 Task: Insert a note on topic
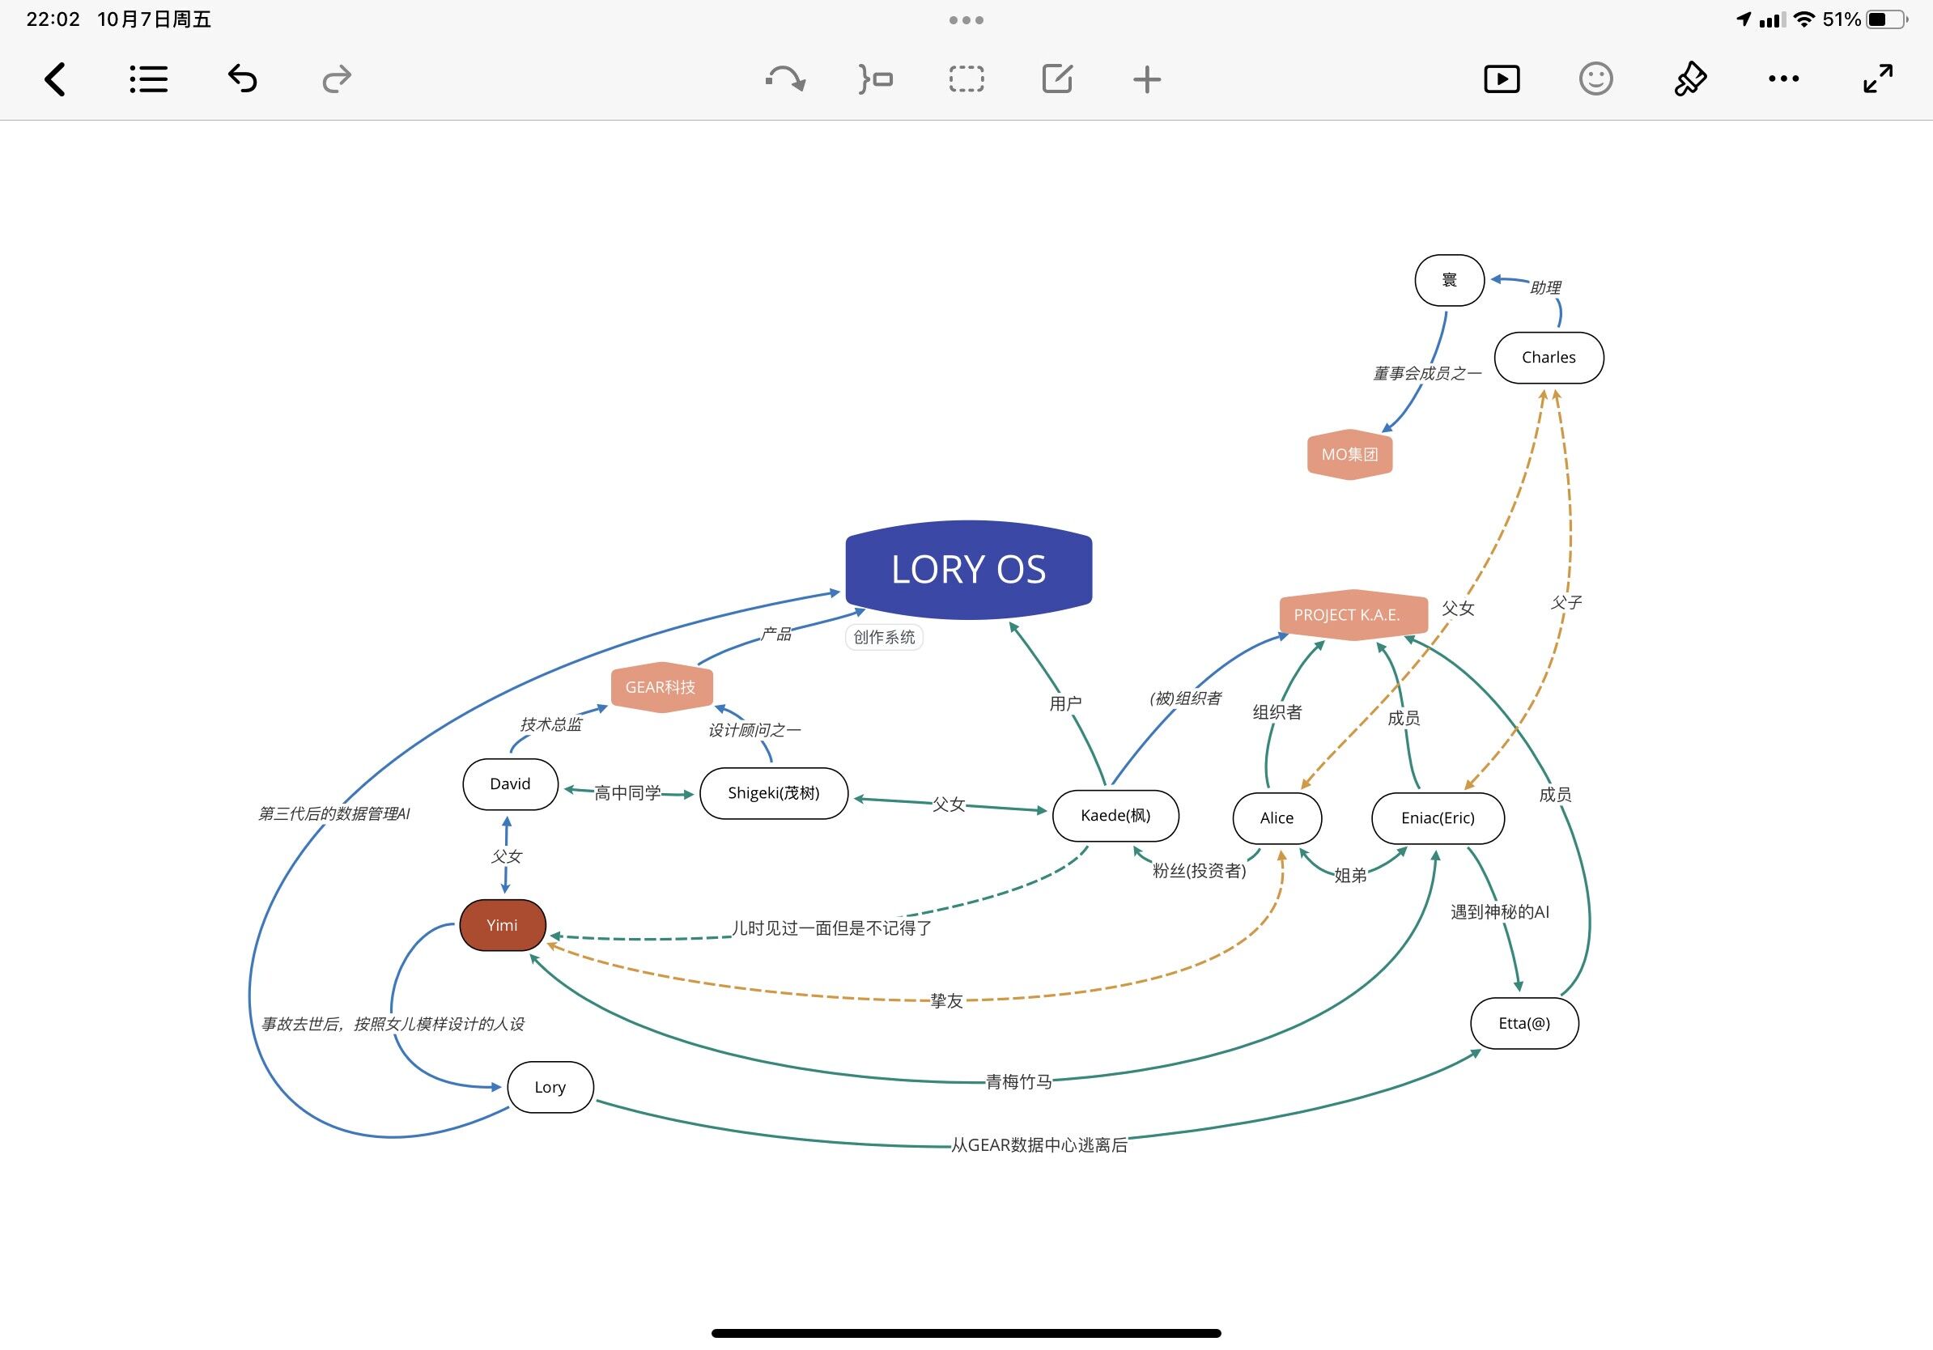tap(1057, 79)
